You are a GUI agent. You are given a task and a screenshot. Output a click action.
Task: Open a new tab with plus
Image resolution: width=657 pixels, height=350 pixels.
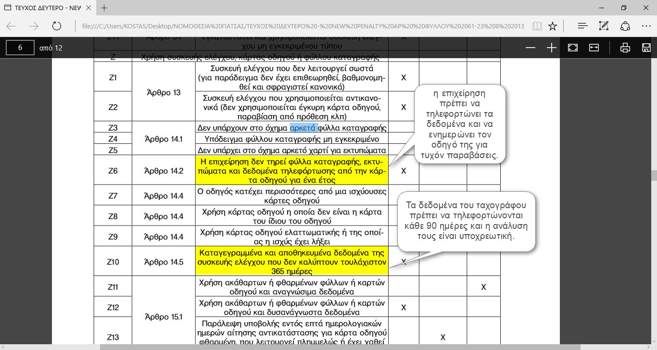[104, 8]
